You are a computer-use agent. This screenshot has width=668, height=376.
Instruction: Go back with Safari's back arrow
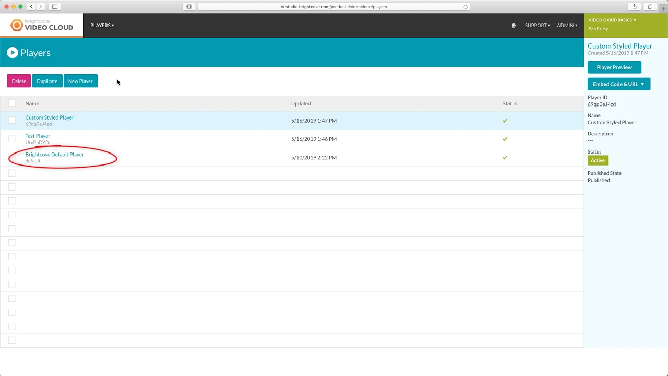pyautogui.click(x=31, y=7)
